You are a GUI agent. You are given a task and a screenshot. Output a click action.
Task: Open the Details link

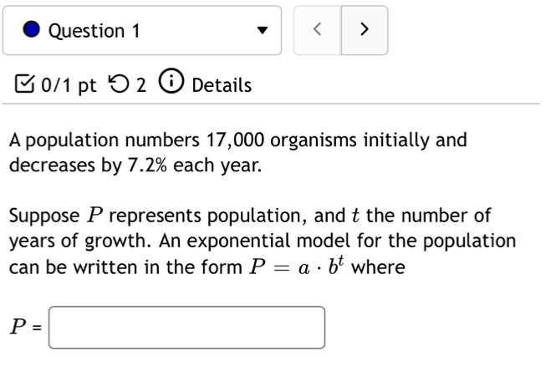coord(222,85)
